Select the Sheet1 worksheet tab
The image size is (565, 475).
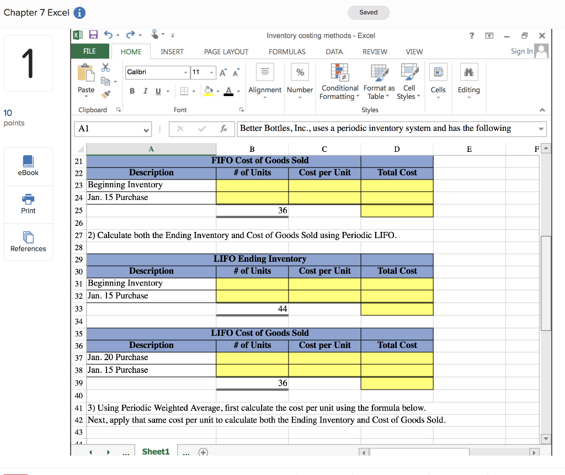(x=156, y=452)
